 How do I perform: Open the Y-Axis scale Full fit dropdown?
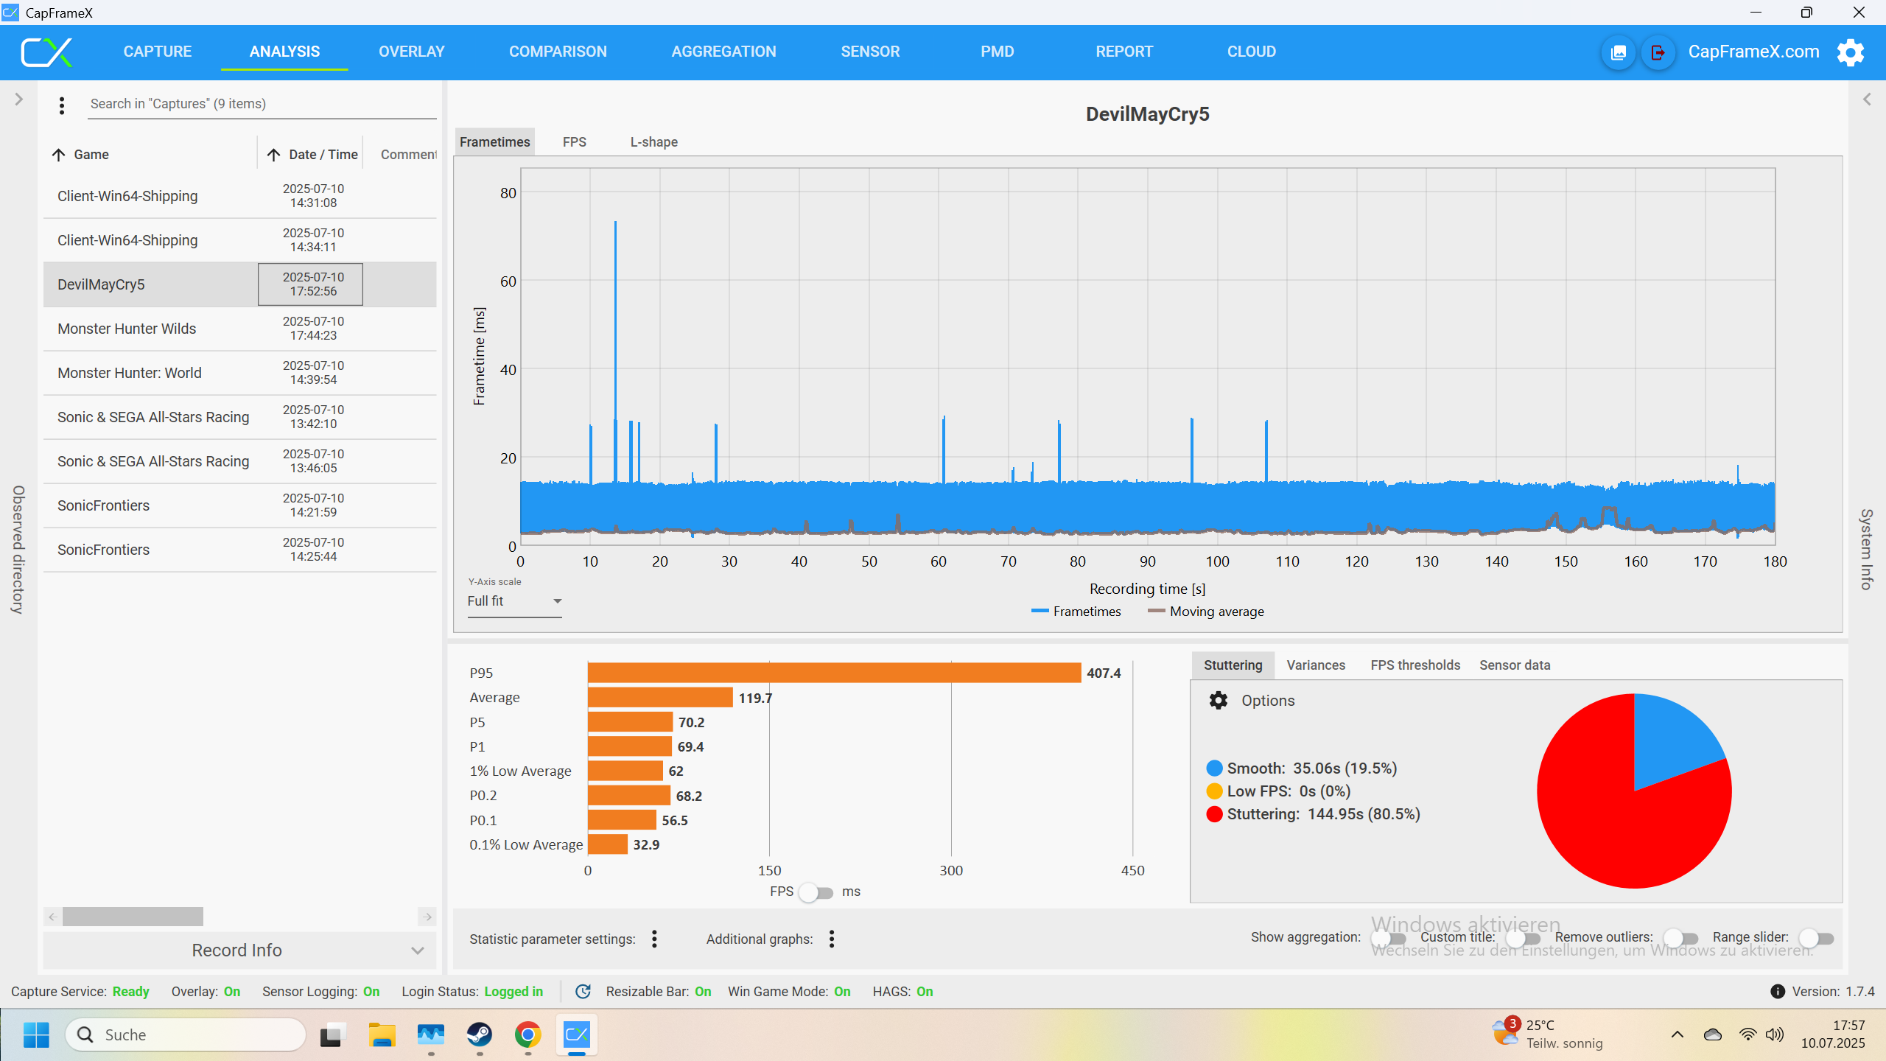tap(514, 601)
